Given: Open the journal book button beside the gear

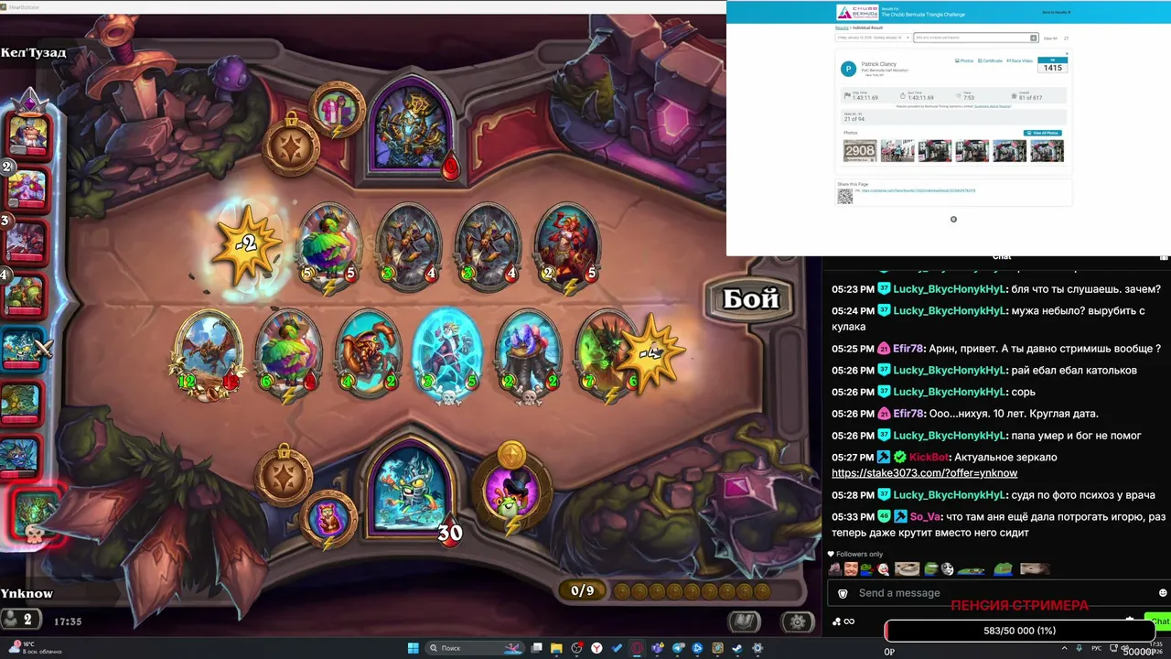Looking at the screenshot, I should click(744, 621).
